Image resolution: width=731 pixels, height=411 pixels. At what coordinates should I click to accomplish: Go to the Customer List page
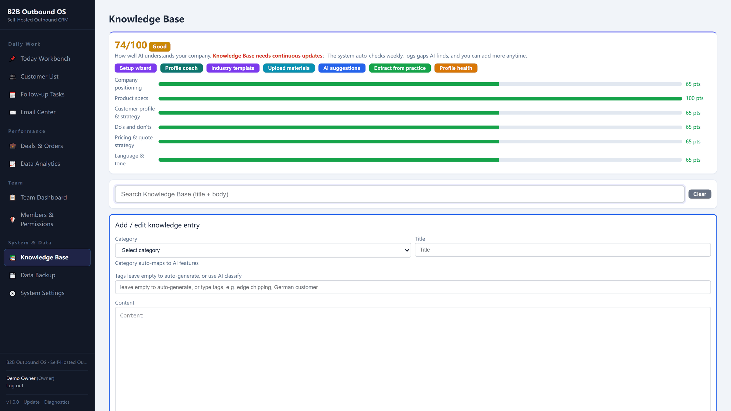(x=47, y=77)
